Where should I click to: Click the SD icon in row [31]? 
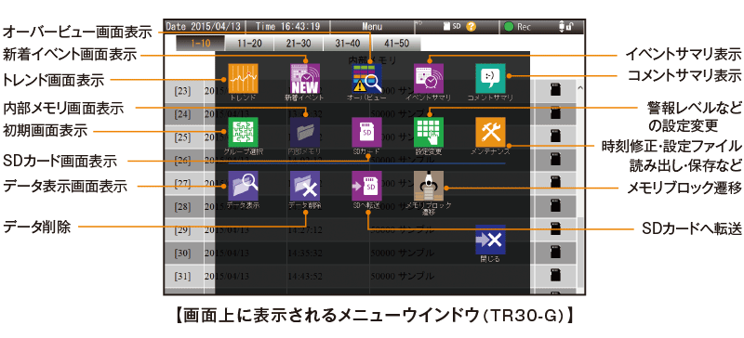pos(554,275)
